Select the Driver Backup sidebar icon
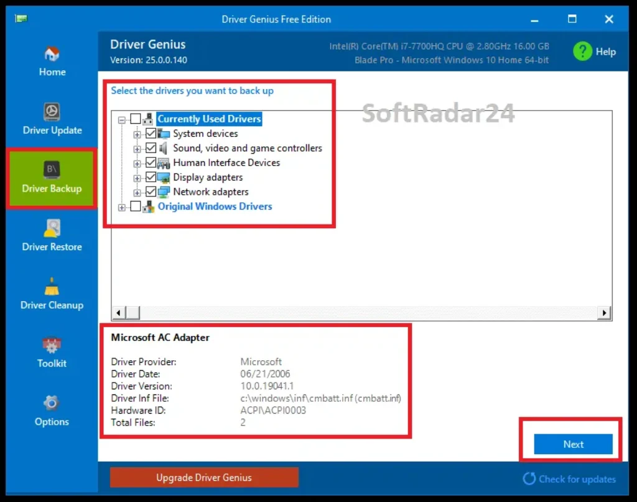Viewport: 637px width, 502px height. (52, 169)
